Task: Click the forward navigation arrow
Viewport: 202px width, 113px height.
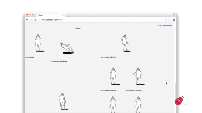Action: [31, 20]
